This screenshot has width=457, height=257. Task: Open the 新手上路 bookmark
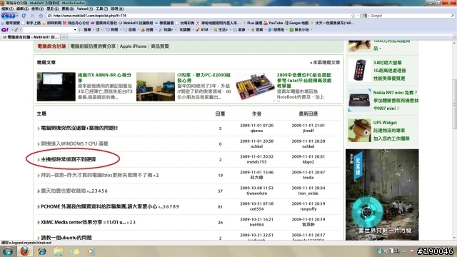pyautogui.click(x=31, y=23)
